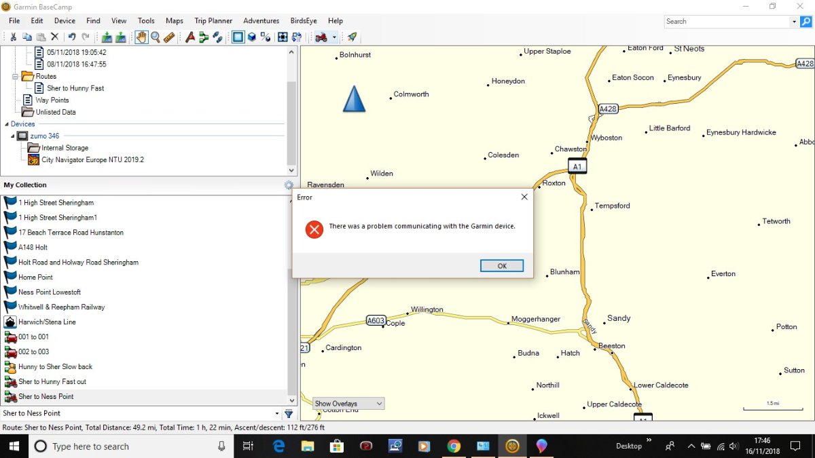Select route Sher to Hunny Fast out
Viewport: 815px width, 458px height.
point(52,382)
